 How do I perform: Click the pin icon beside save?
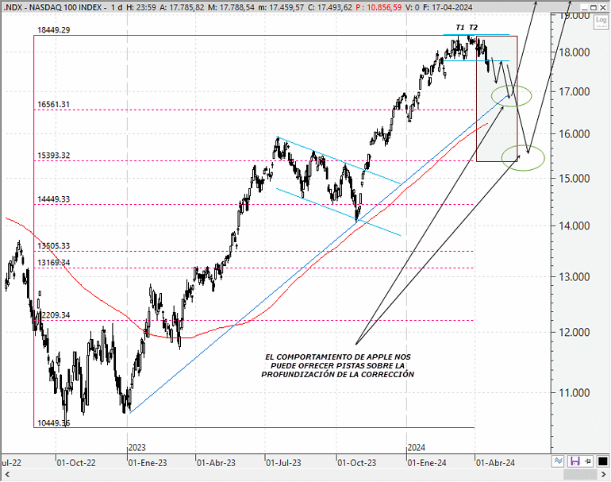(x=588, y=461)
